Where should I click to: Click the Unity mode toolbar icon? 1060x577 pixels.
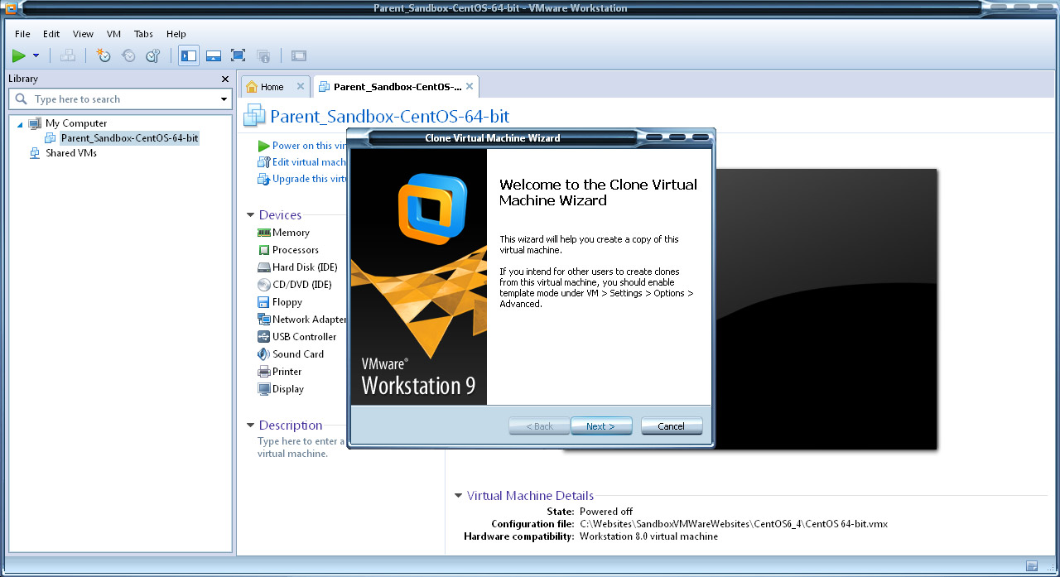click(x=263, y=55)
